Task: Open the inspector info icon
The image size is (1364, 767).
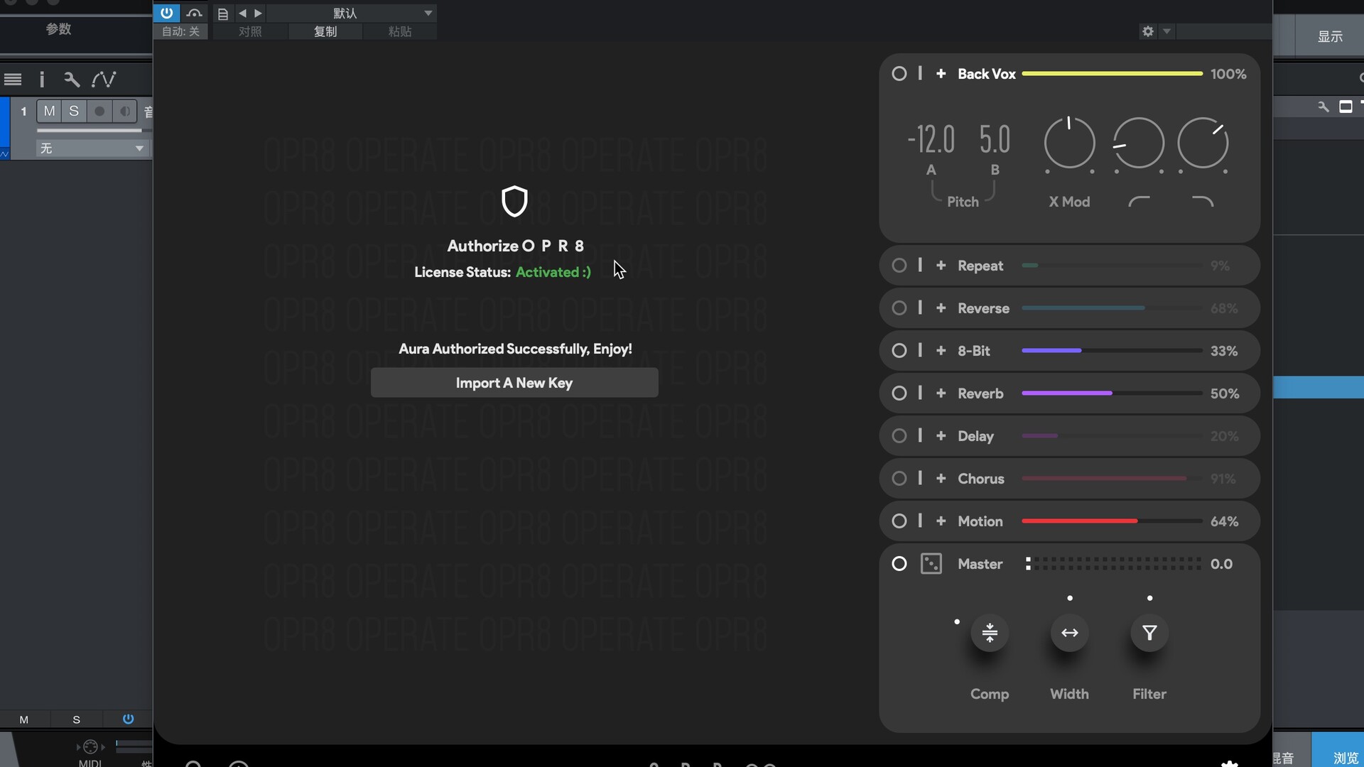Action: click(42, 80)
